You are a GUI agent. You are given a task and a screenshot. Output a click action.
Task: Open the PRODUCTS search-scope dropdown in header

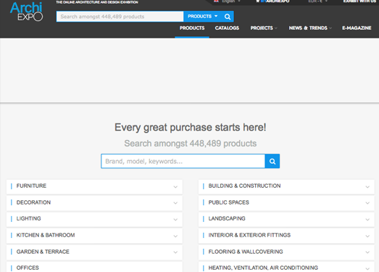(x=203, y=17)
